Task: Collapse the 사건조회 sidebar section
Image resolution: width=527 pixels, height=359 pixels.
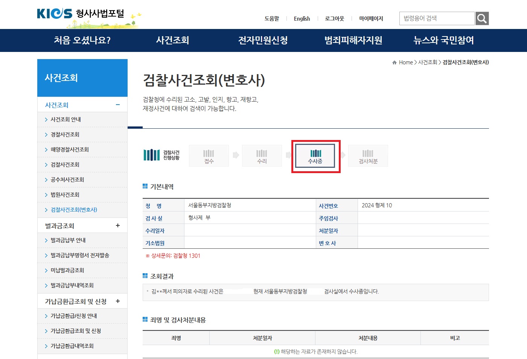Action: 119,104
